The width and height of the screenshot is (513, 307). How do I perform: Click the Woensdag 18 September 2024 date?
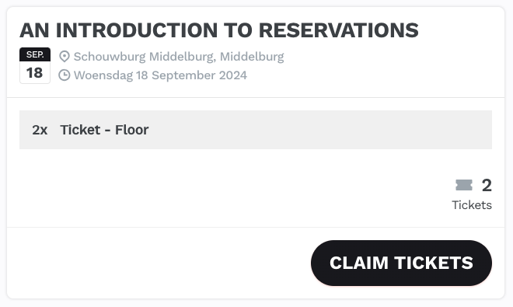tap(160, 75)
